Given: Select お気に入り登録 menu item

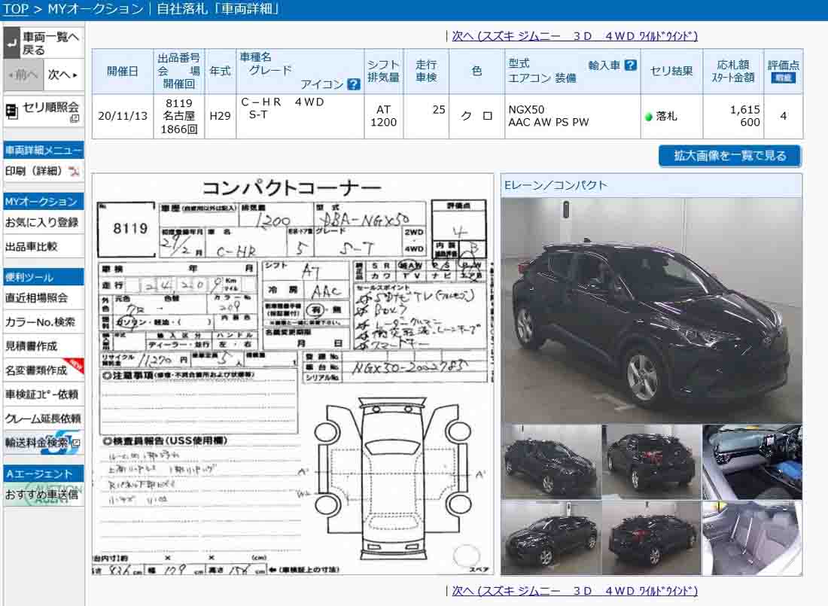Looking at the screenshot, I should pyautogui.click(x=42, y=223).
